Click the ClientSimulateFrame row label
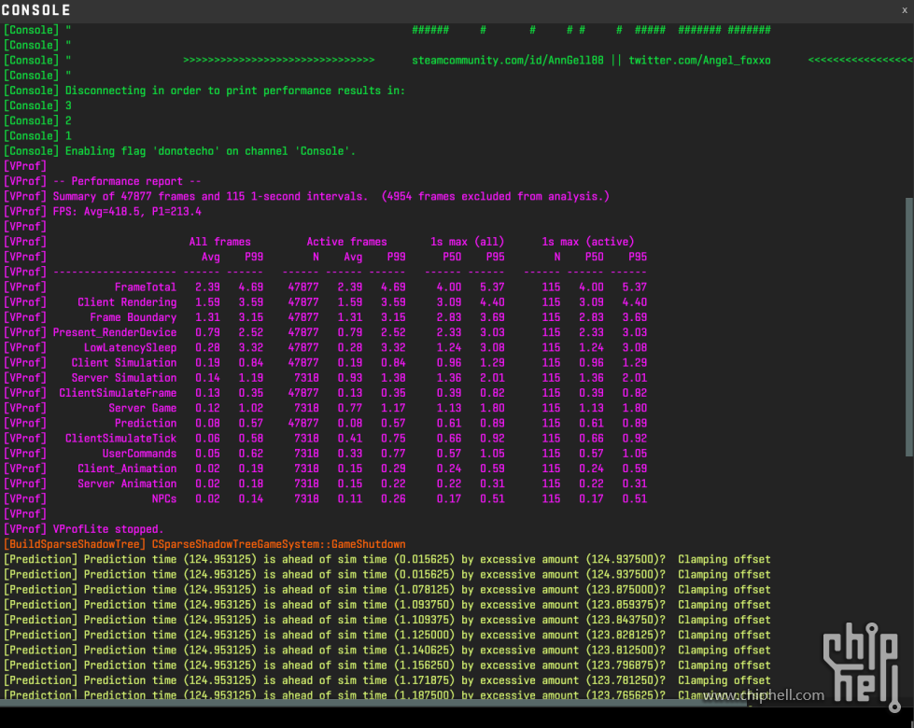 tap(118, 394)
